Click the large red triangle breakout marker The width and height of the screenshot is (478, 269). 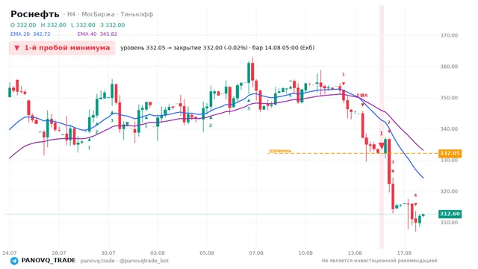(382, 146)
